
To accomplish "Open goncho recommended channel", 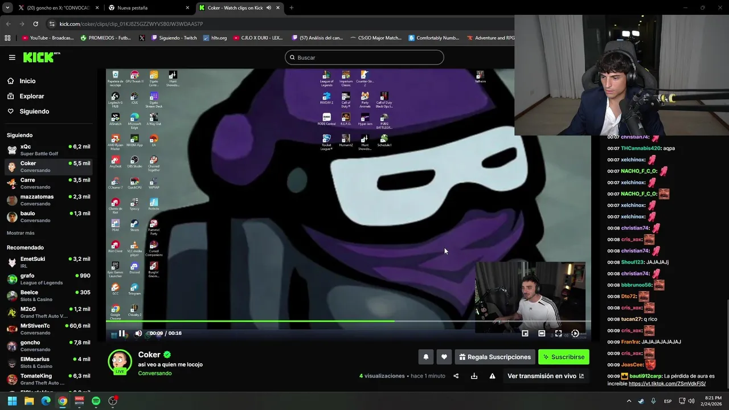I will click(x=48, y=346).
